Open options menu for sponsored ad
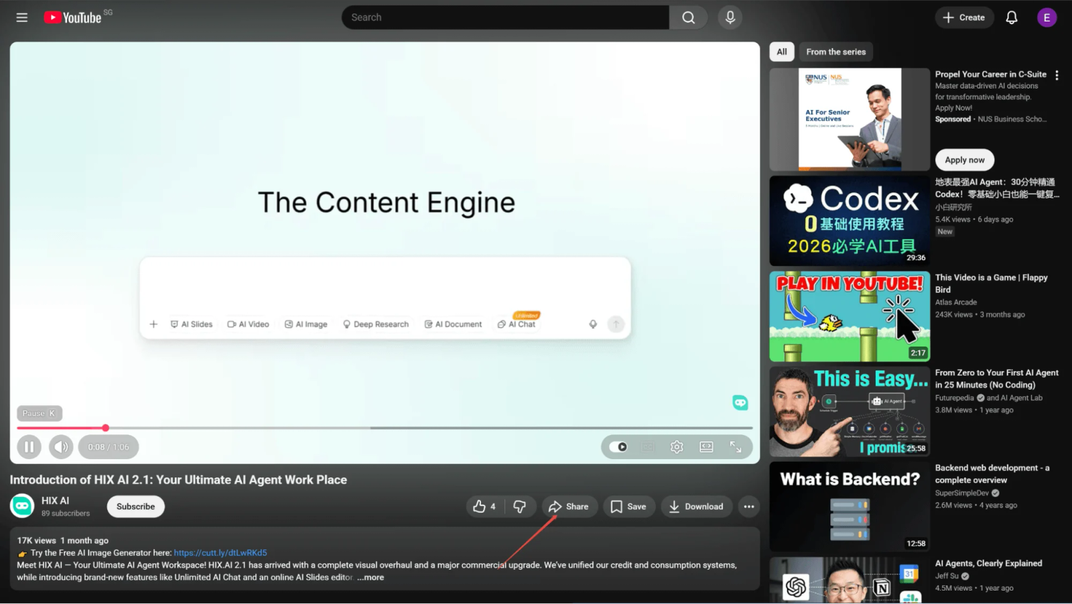 tap(1057, 75)
